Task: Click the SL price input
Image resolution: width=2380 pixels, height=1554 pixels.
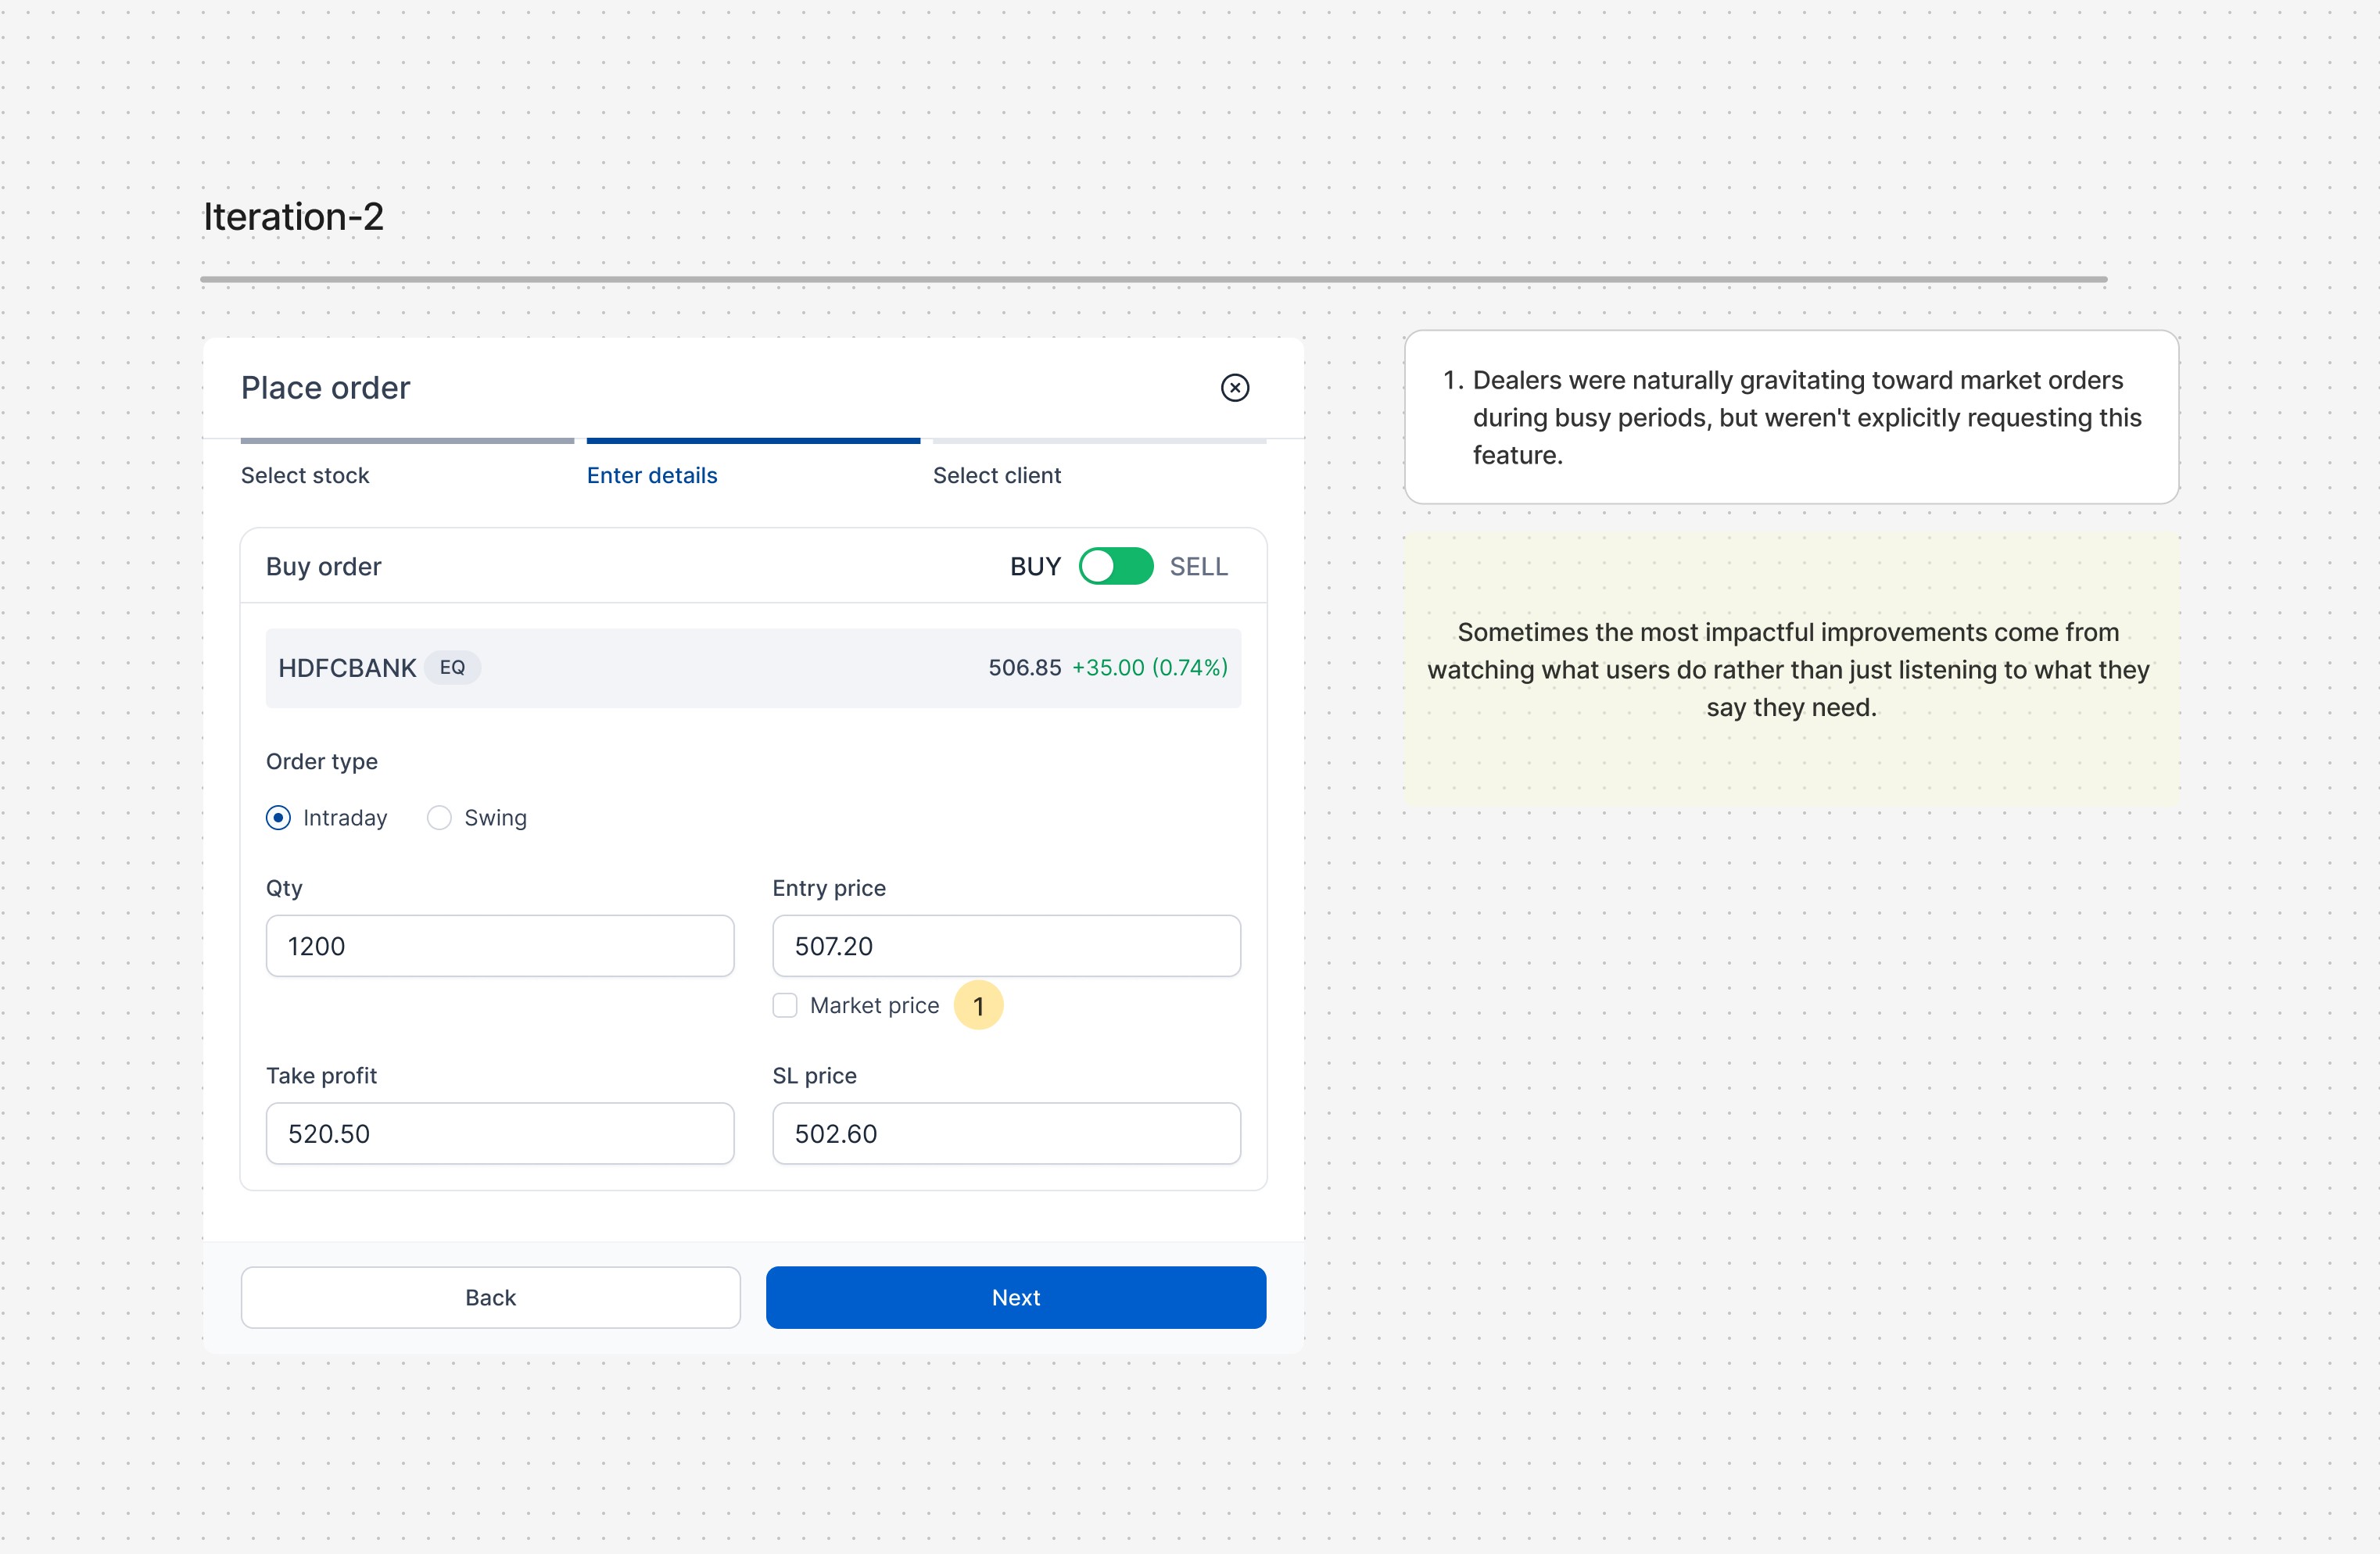Action: click(x=1005, y=1133)
